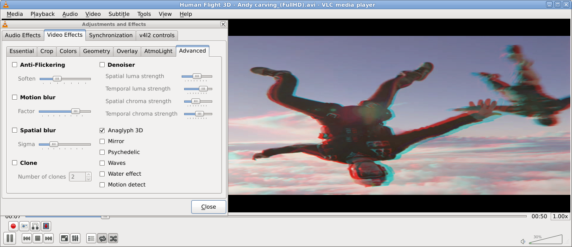Increase Number of clones spinner
Image resolution: width=572 pixels, height=247 pixels.
(88, 174)
